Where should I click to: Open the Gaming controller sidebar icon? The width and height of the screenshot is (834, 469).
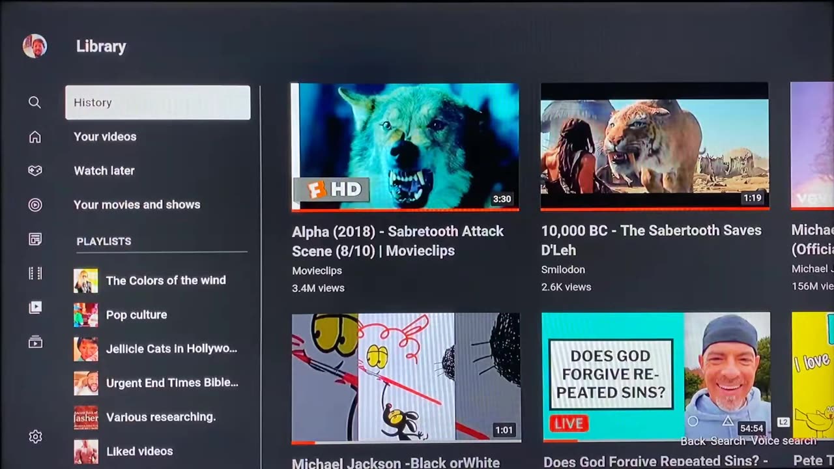(x=35, y=171)
